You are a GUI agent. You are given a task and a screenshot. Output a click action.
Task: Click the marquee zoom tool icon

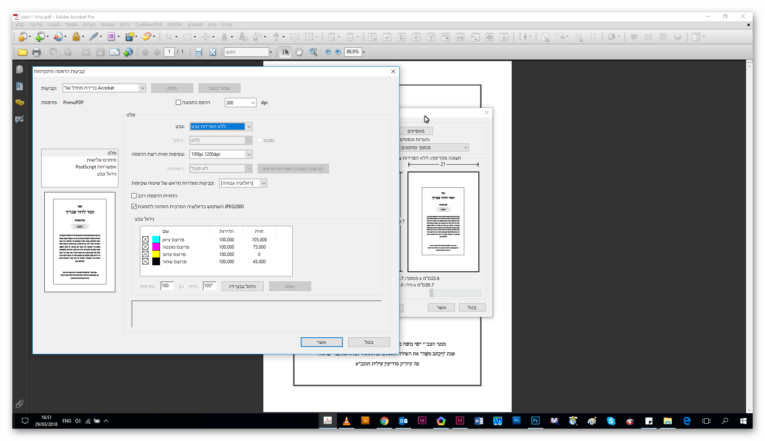point(313,52)
